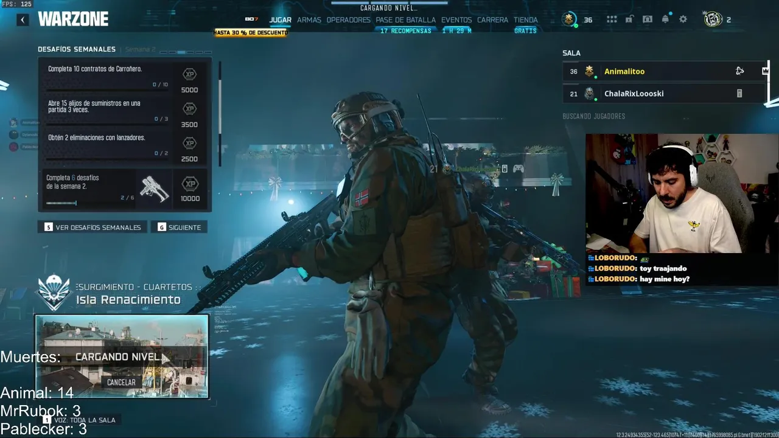
Task: Click the Battle.net platform icon on Animalitoo's row
Action: click(x=739, y=71)
